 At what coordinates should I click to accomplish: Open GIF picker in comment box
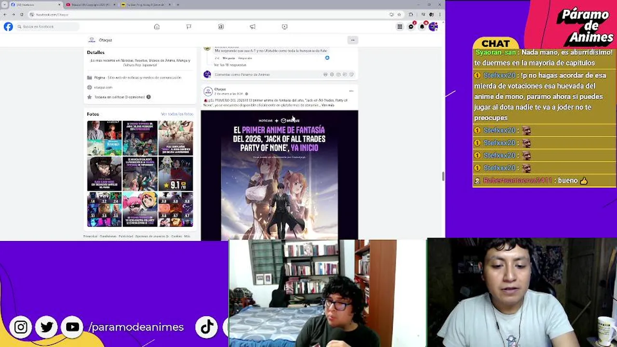click(345, 74)
